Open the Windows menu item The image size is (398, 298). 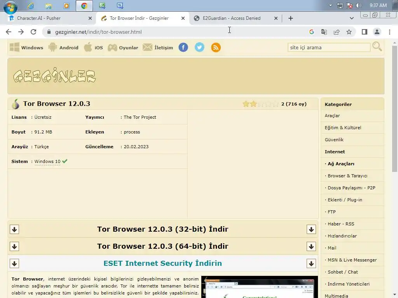point(26,47)
